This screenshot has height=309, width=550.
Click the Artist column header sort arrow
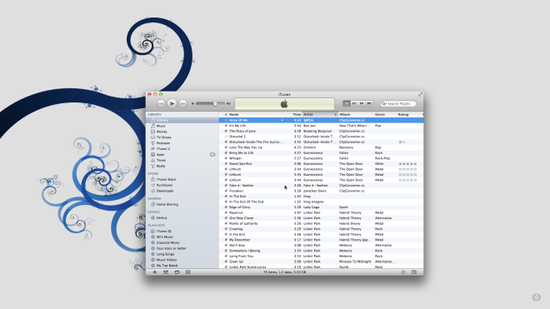pos(335,114)
